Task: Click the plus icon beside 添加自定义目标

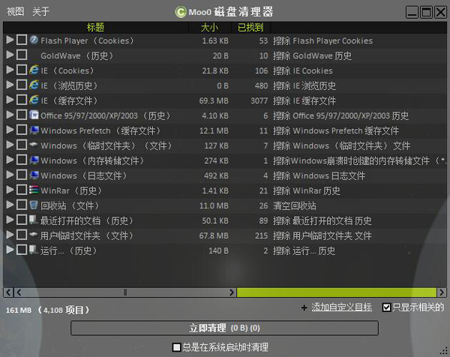Action: (x=304, y=308)
